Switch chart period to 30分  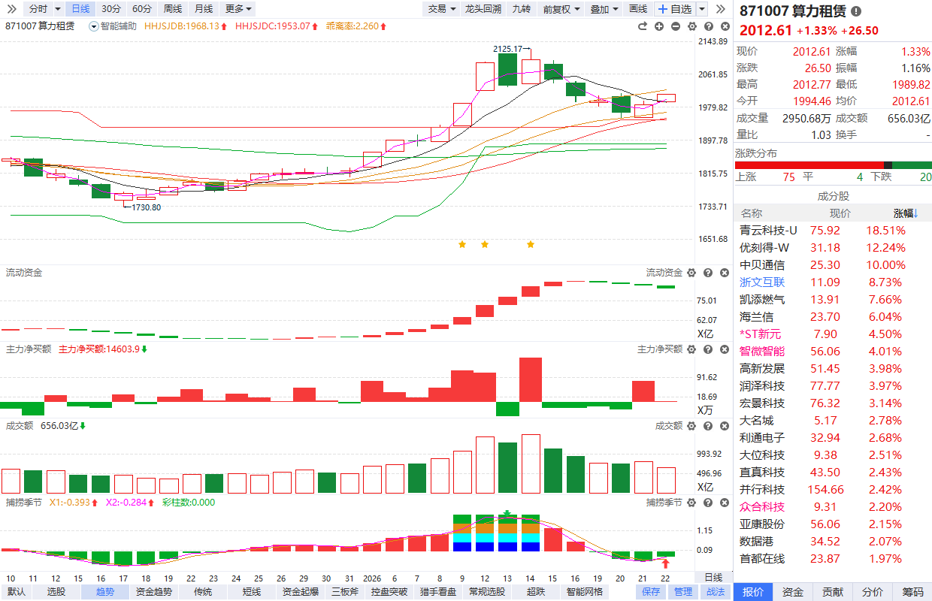(x=110, y=9)
